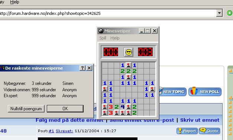Image resolution: width=233 pixels, height=140 pixels.
Task: Click the Nullstill poengsum button
Action: coord(26,109)
